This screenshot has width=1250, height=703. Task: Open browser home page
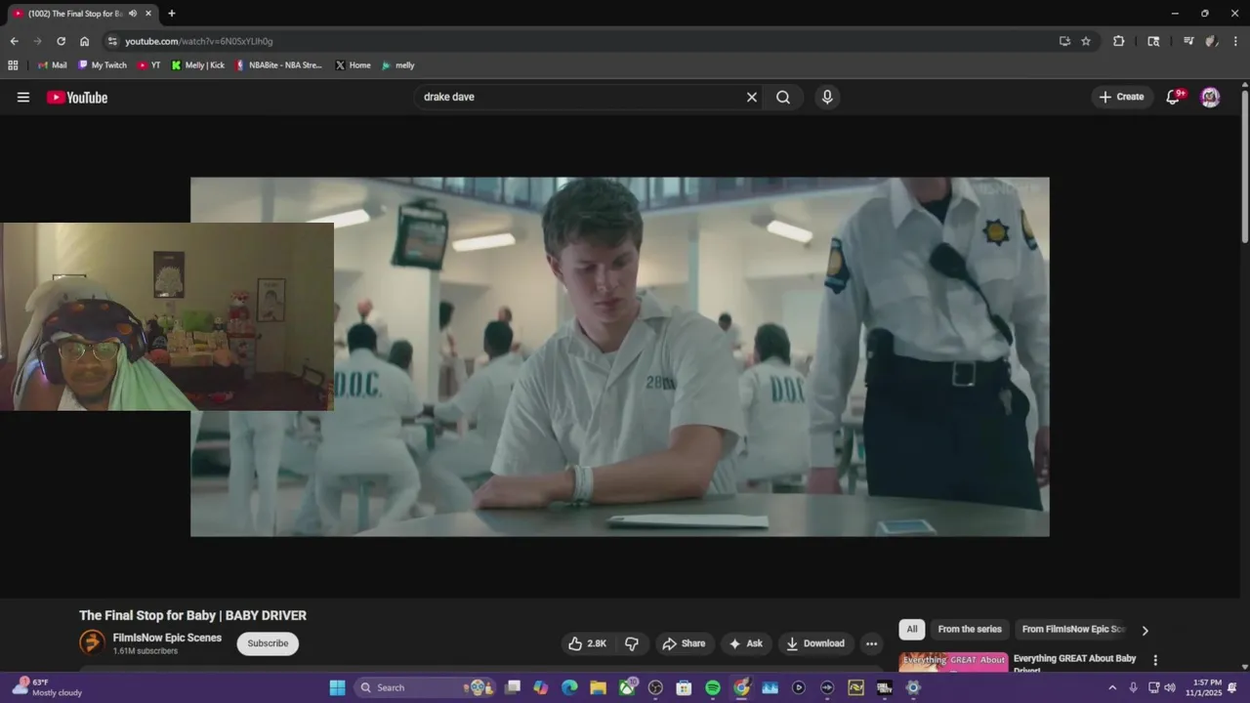[x=84, y=41]
